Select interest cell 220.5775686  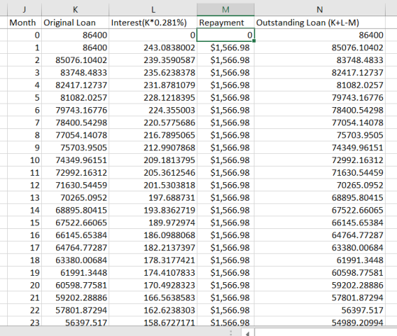click(x=153, y=123)
